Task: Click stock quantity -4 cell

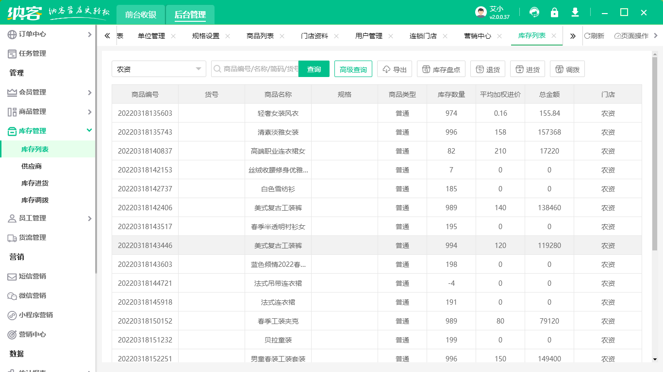Action: tap(451, 283)
